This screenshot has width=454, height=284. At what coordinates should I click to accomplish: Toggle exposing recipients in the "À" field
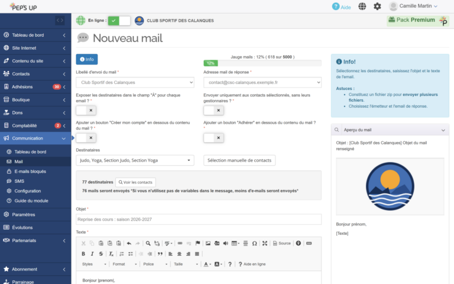[86, 111]
